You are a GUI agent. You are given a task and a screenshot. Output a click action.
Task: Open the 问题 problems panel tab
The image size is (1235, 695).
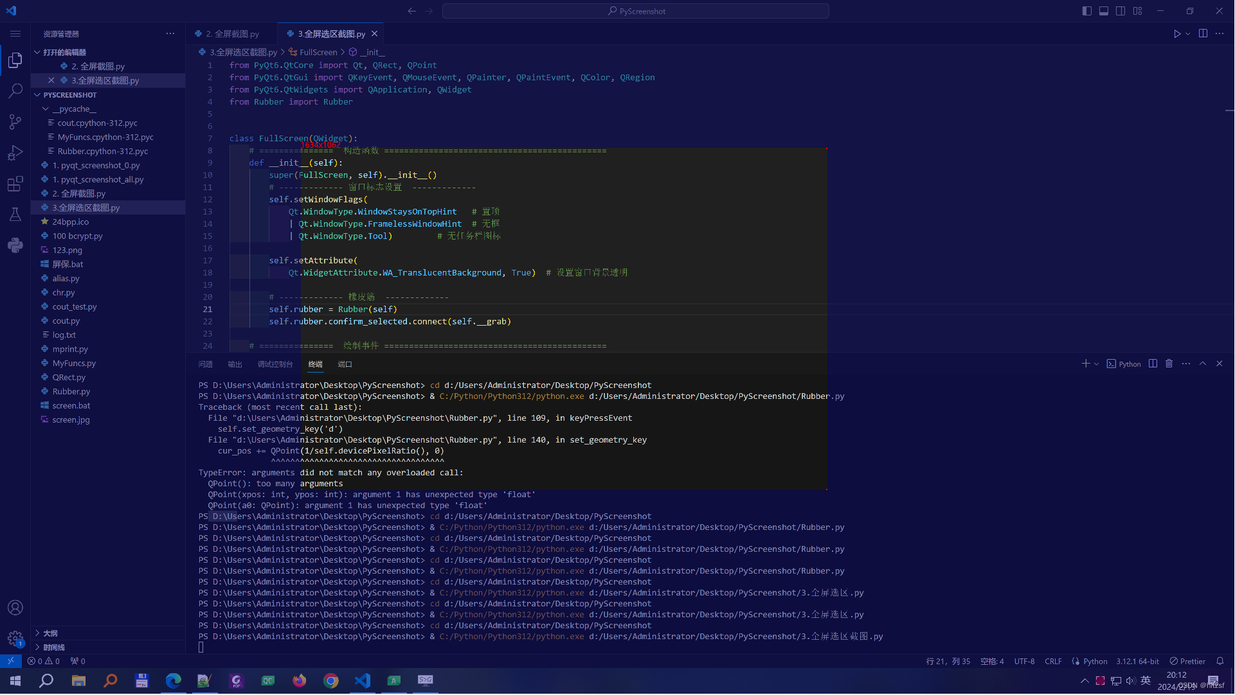[x=206, y=364]
